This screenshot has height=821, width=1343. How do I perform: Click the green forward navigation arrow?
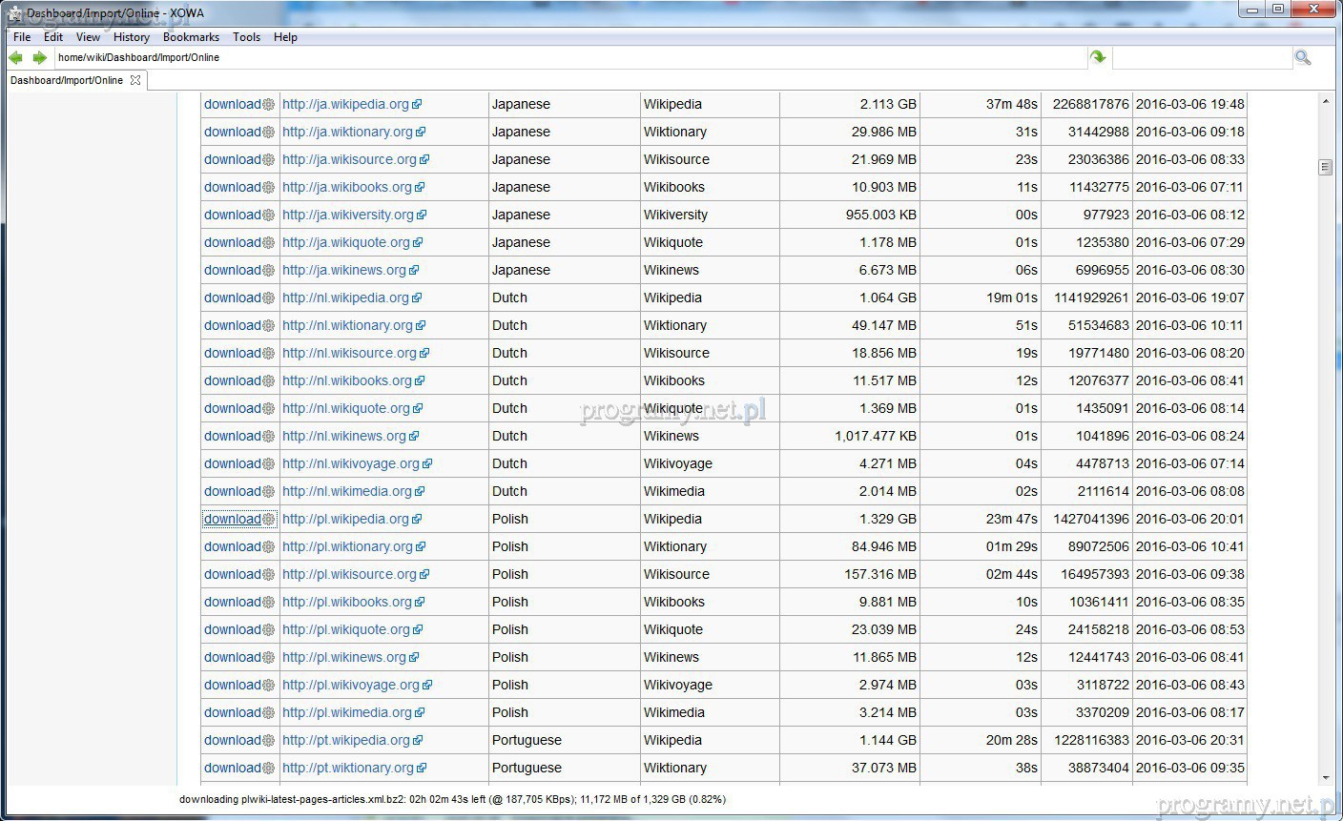[x=39, y=58]
